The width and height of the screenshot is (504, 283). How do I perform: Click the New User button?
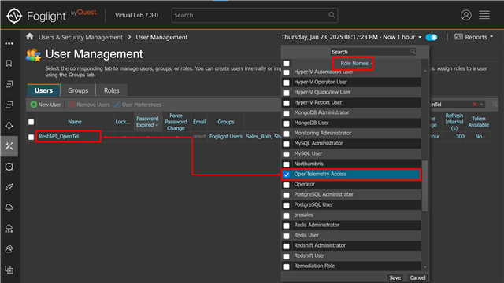(46, 105)
